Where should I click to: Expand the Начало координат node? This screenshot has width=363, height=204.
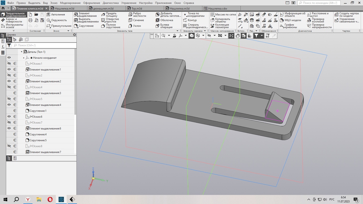24,58
